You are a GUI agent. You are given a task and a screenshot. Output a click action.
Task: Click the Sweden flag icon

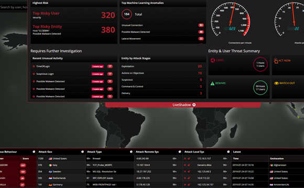(x=50, y=172)
